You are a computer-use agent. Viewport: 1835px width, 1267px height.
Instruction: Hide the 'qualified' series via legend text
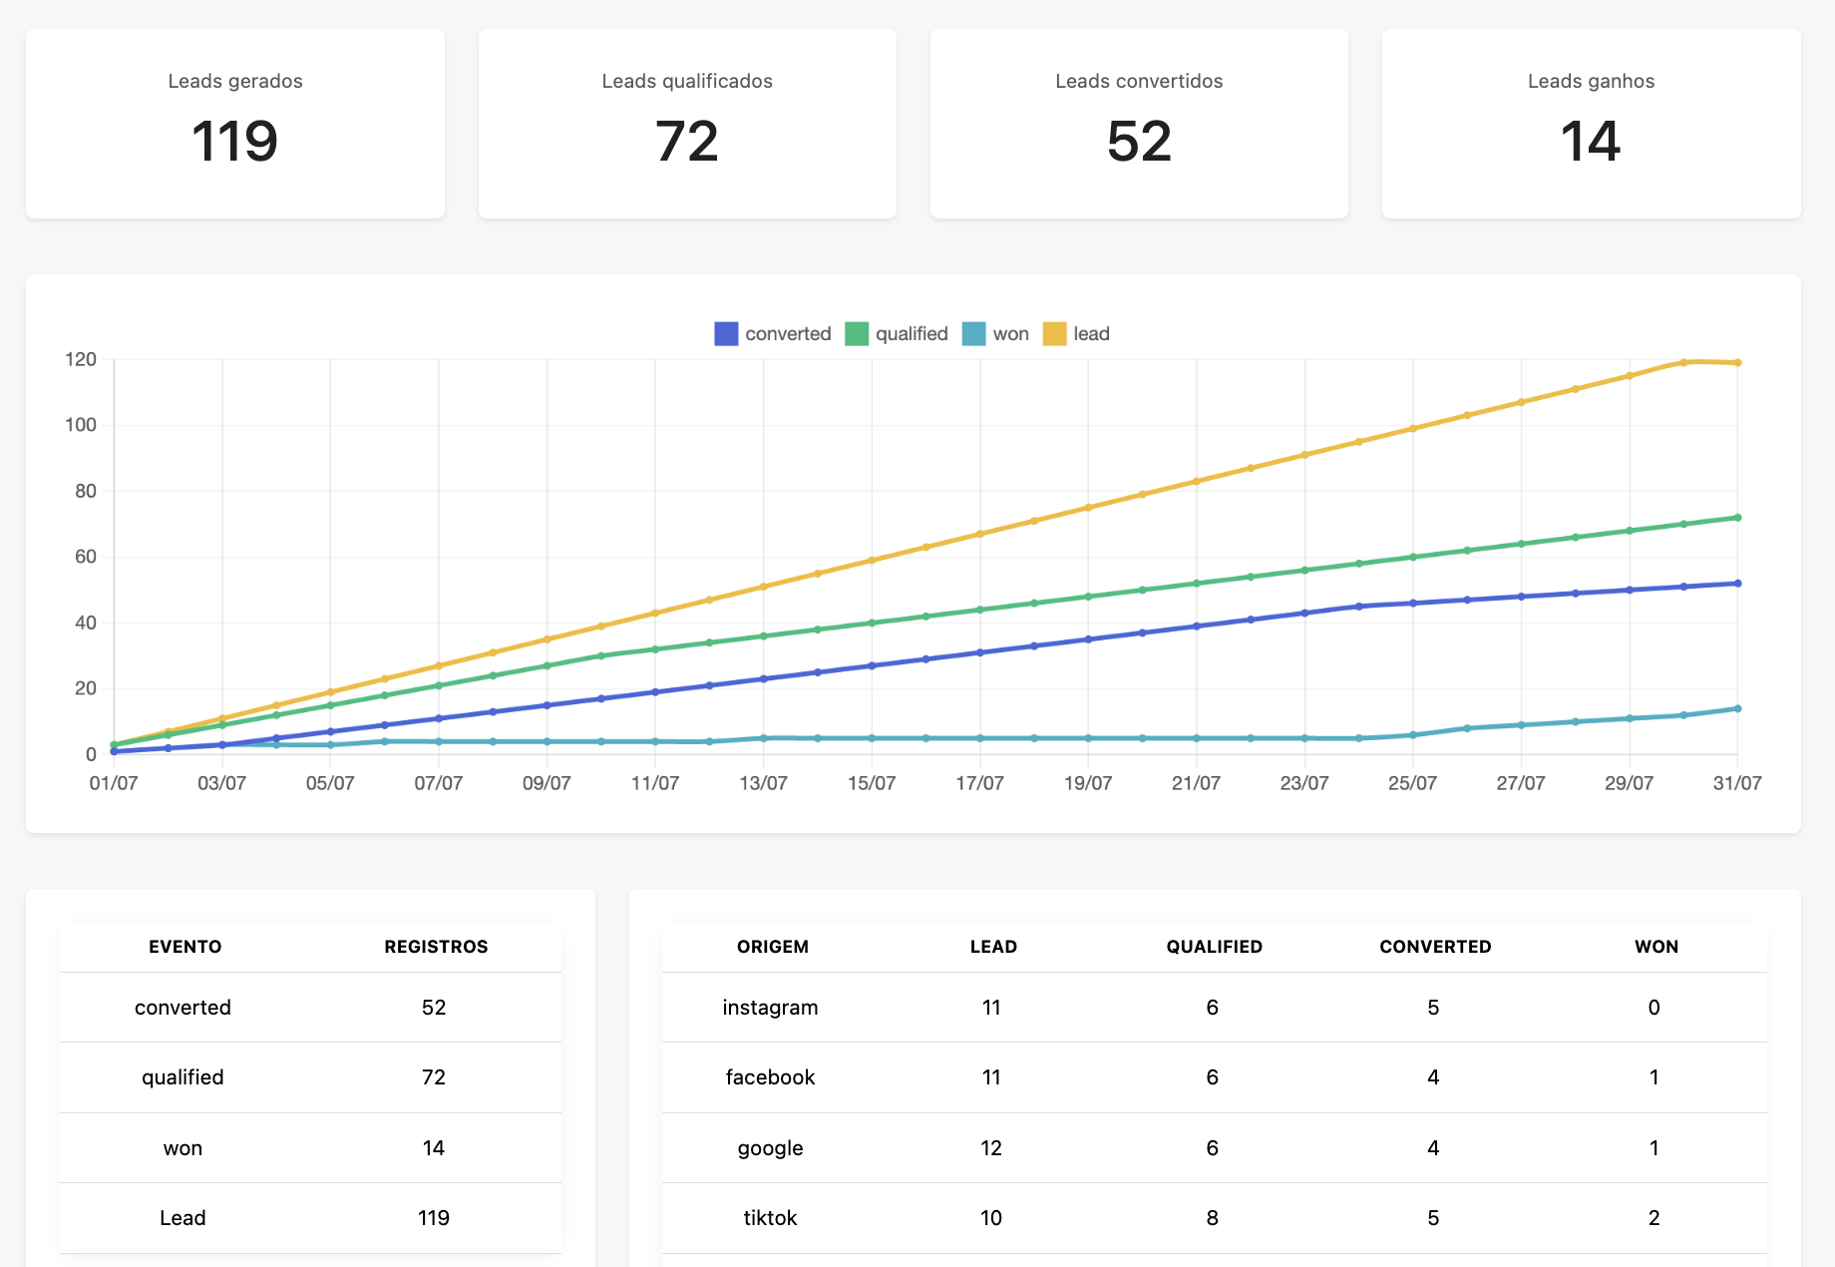[x=912, y=334]
